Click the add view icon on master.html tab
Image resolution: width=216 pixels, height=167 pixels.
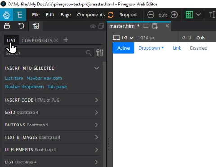coord(155,26)
